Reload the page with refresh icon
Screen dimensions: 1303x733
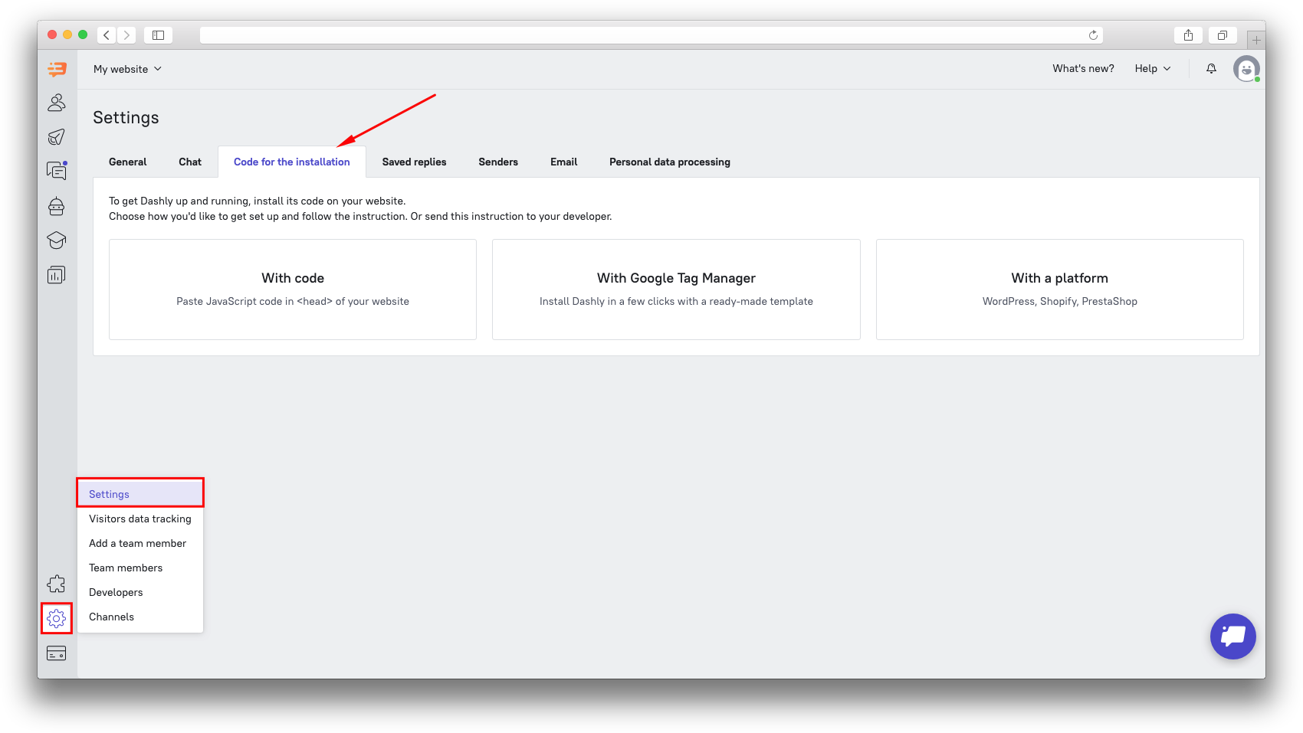tap(1093, 35)
